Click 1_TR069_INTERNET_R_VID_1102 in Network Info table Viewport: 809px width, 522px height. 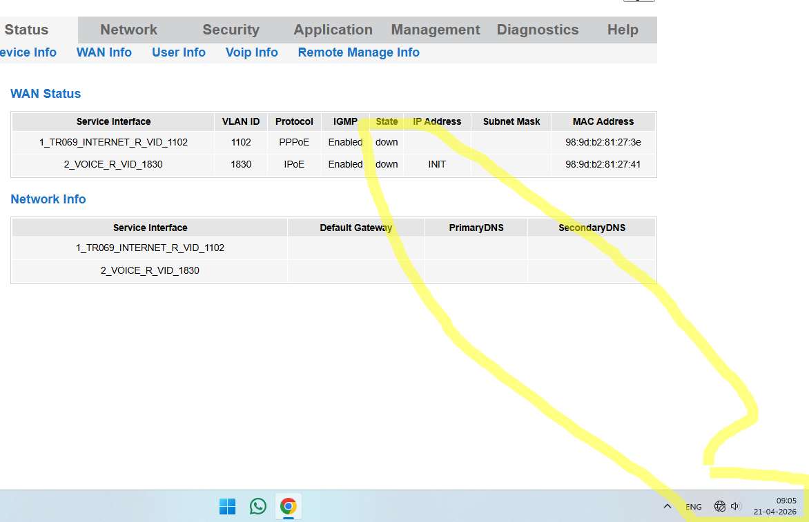pos(150,248)
